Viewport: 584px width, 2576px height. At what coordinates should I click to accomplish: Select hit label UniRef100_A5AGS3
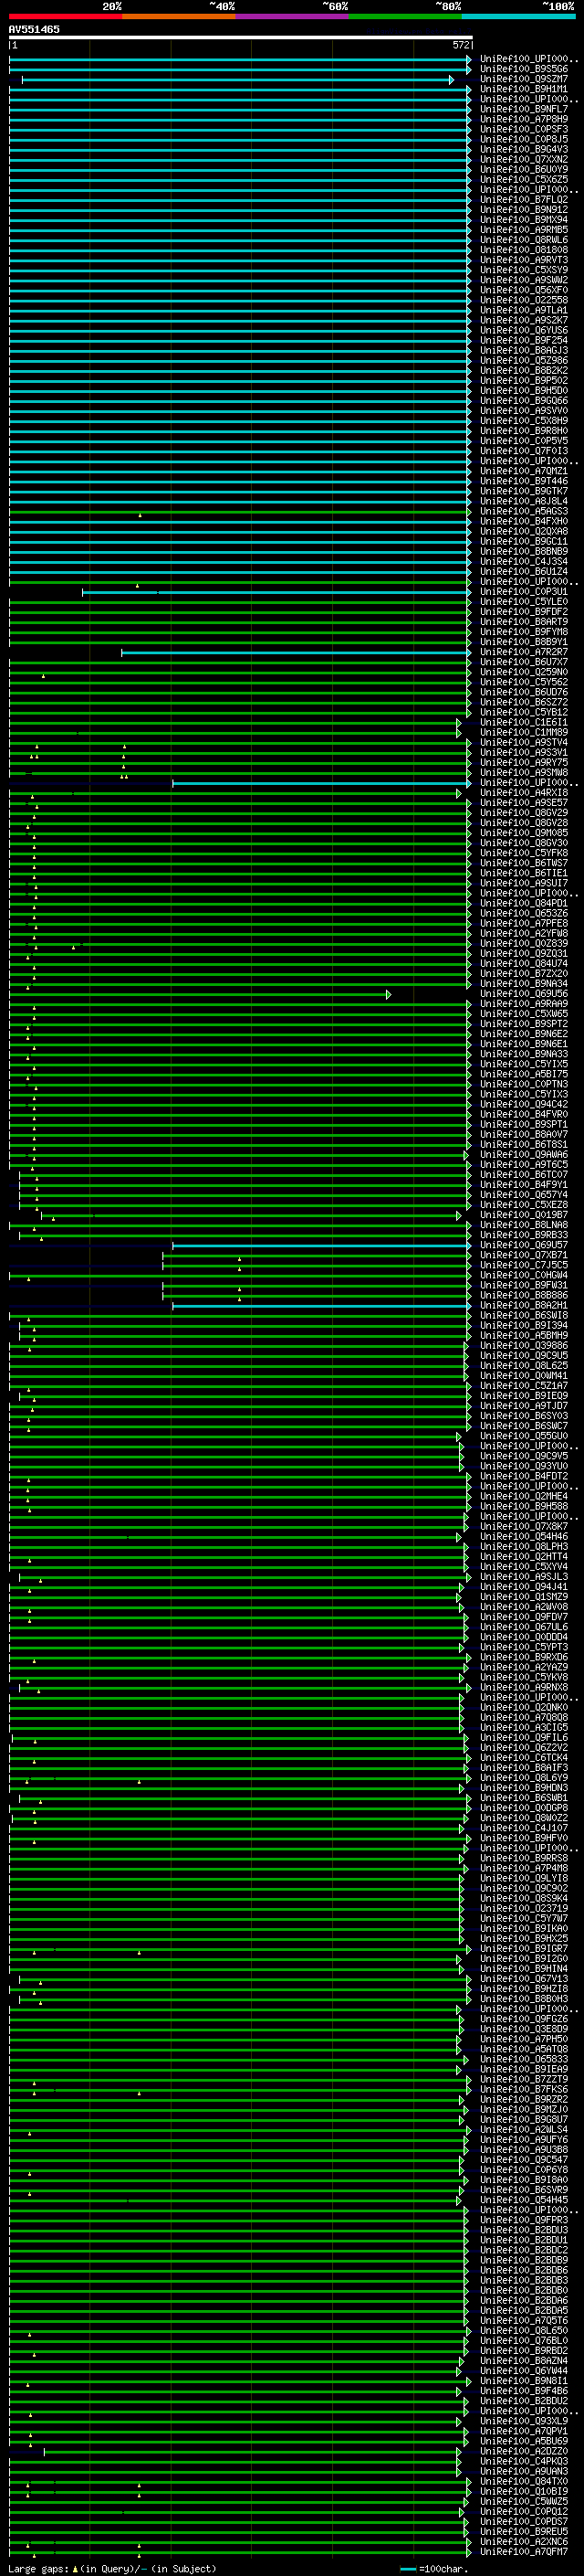coord(524,511)
